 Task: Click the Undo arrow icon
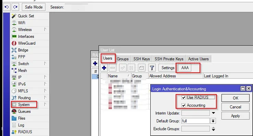pyautogui.click(x=7, y=7)
